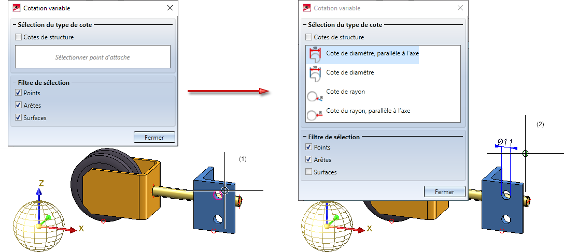Enable Cotes de structure in the left dialog

[18, 37]
